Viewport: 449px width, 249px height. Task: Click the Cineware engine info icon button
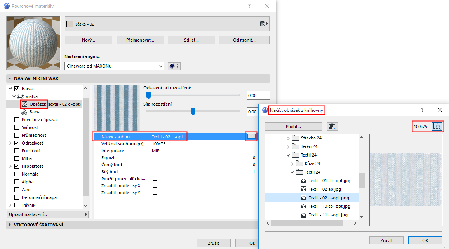click(x=174, y=66)
